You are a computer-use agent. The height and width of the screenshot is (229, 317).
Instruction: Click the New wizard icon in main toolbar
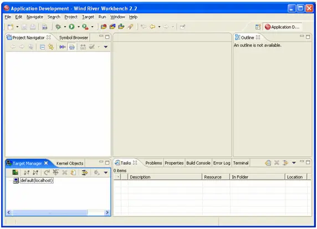click(11, 27)
